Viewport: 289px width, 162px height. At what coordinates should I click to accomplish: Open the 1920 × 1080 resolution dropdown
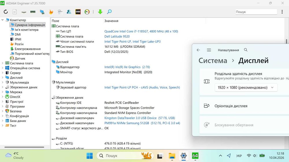coord(246,87)
